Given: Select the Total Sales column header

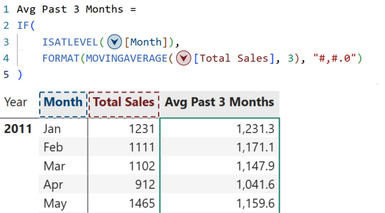Looking at the screenshot, I should click(124, 102).
